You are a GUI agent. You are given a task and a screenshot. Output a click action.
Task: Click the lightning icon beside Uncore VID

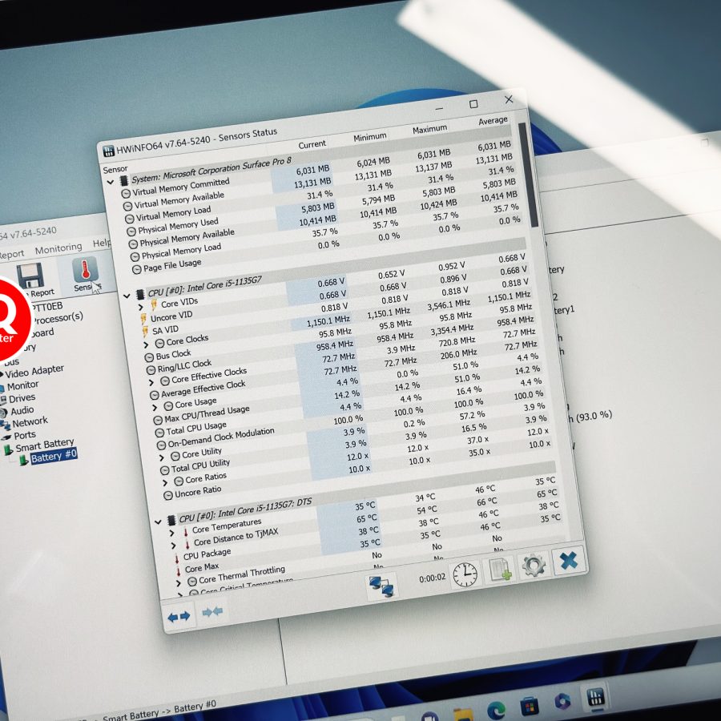pos(143,319)
